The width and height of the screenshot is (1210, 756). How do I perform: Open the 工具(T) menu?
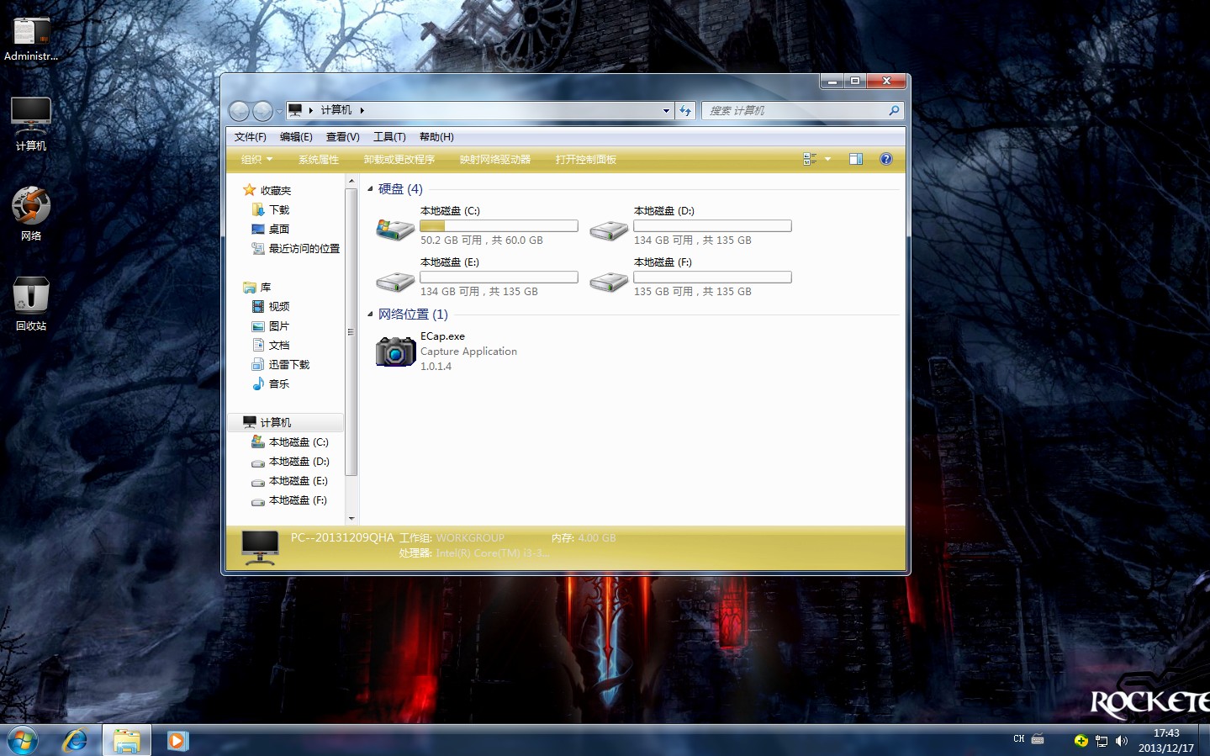point(389,136)
